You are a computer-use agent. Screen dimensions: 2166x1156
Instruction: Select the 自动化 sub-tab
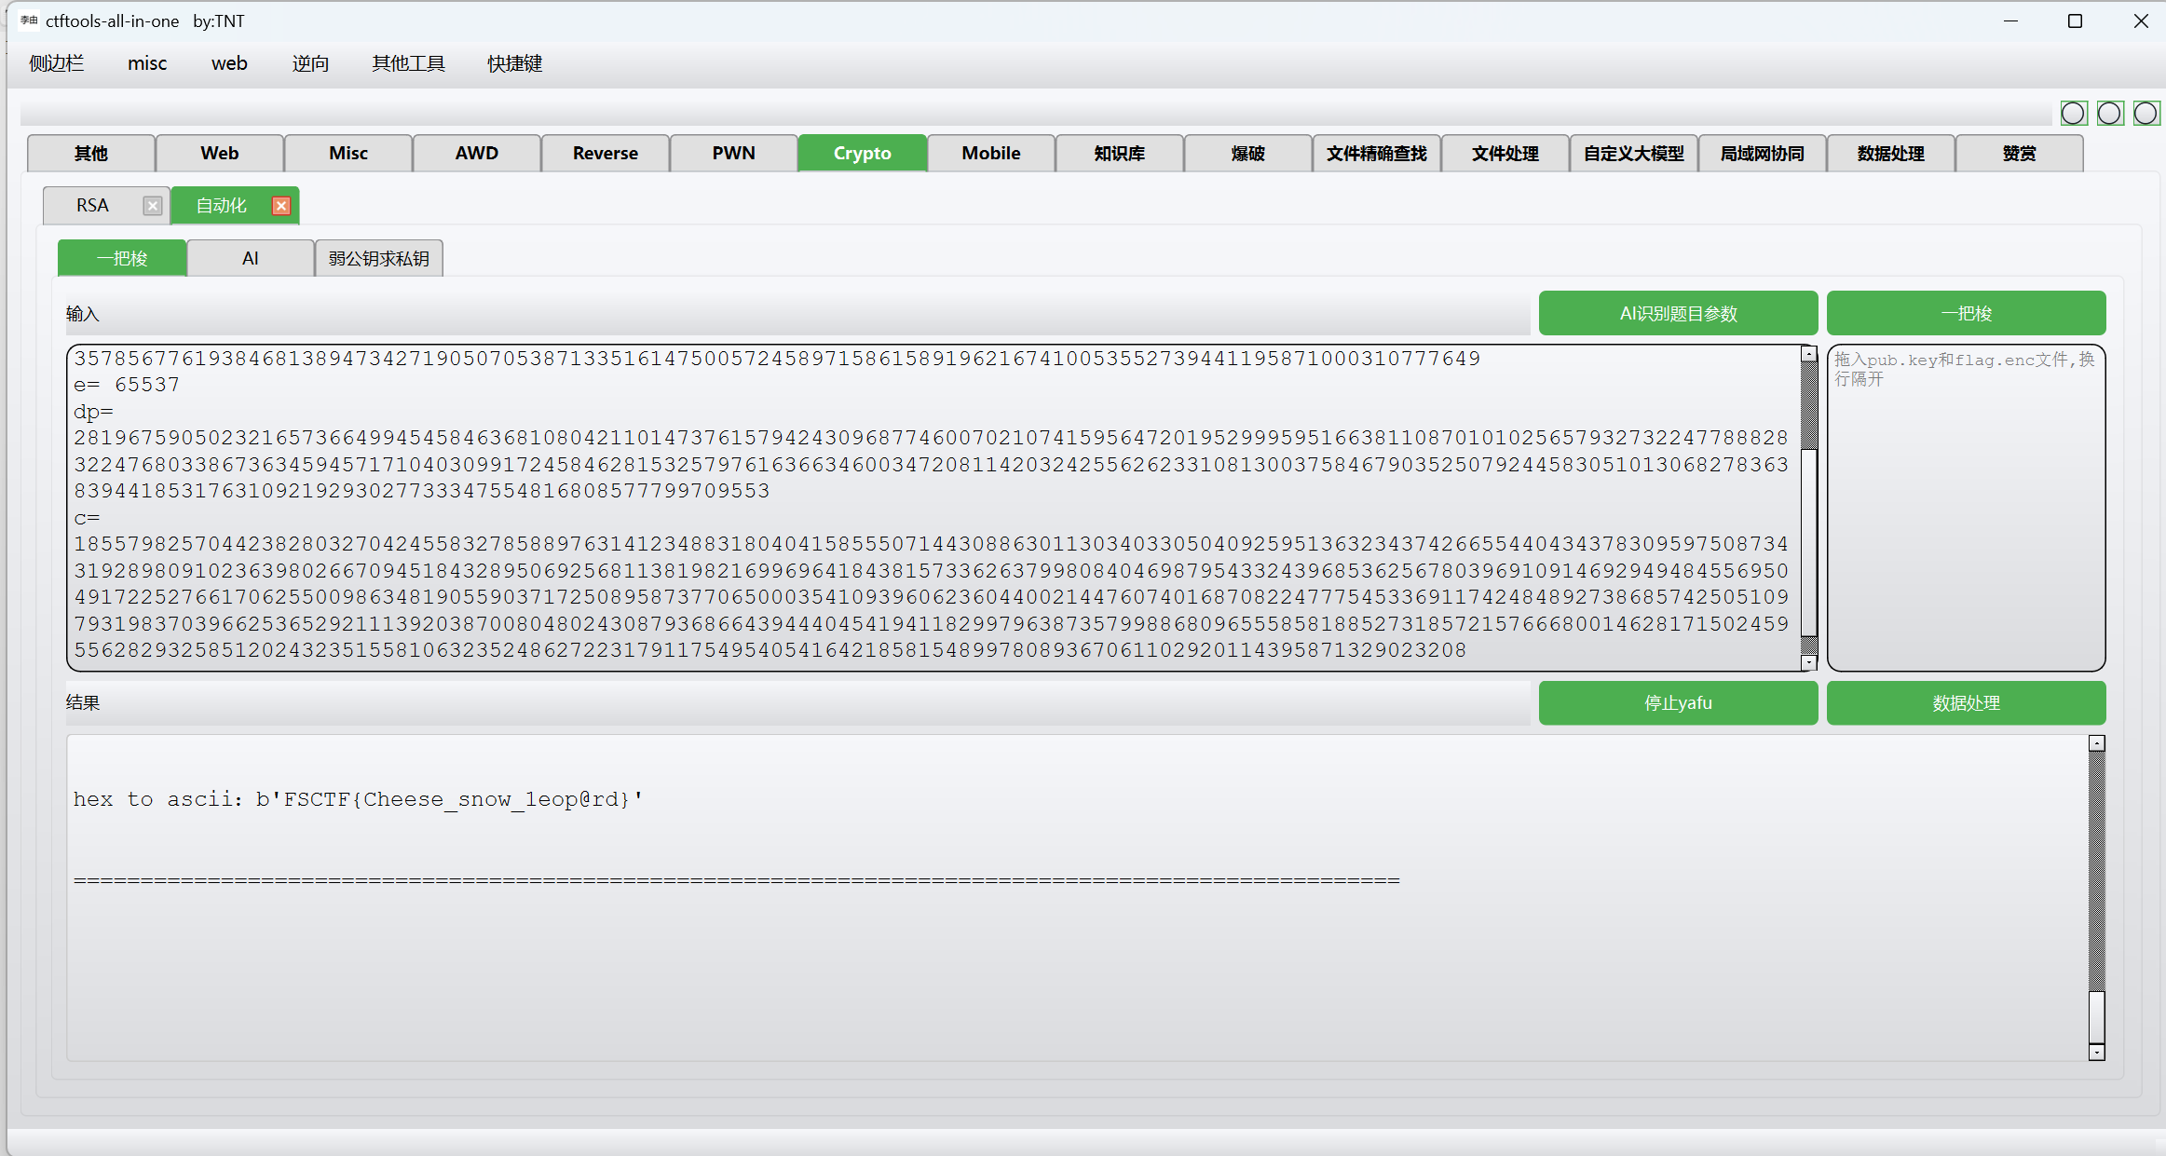click(x=222, y=206)
